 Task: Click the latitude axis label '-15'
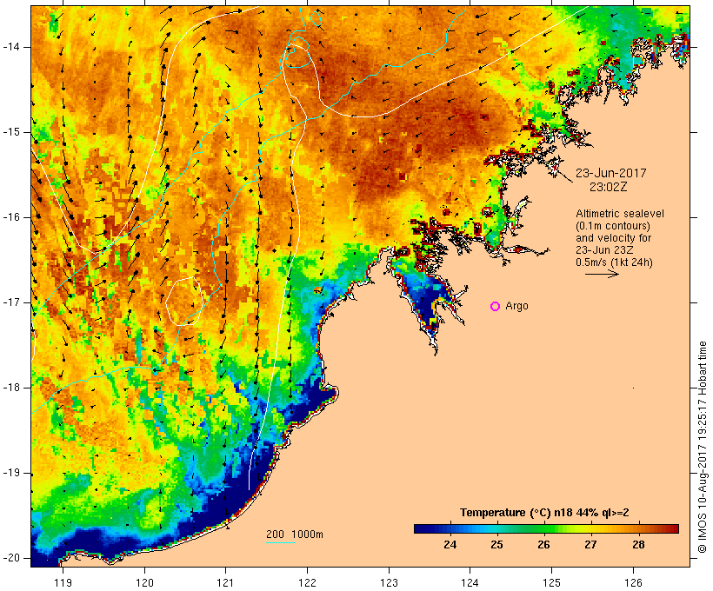pos(11,132)
